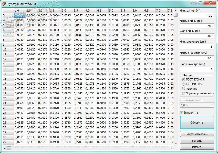Focus the Шаг диаметра field showing 1

[197, 69]
